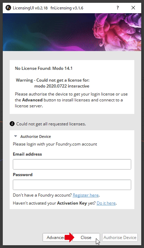This screenshot has height=248, width=144.
Task: Collapse the Authorise Device section triangle
Action: pyautogui.click(x=16, y=136)
